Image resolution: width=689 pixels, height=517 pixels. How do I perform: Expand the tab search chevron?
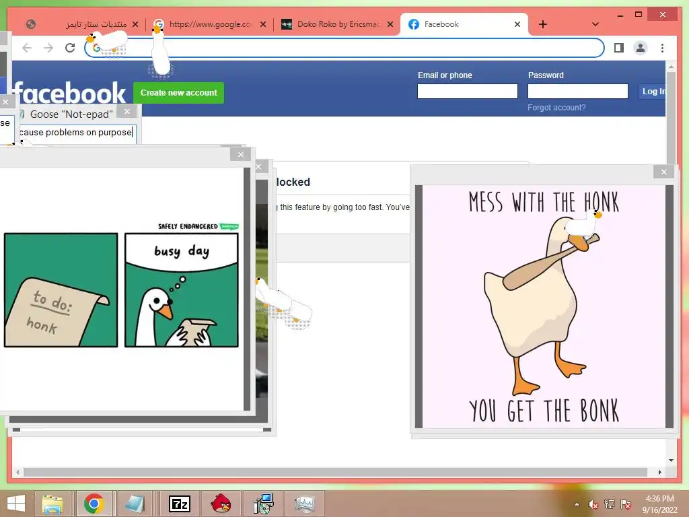(x=595, y=24)
